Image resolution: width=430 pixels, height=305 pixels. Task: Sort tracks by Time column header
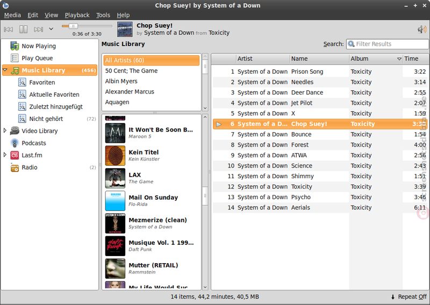(x=415, y=59)
